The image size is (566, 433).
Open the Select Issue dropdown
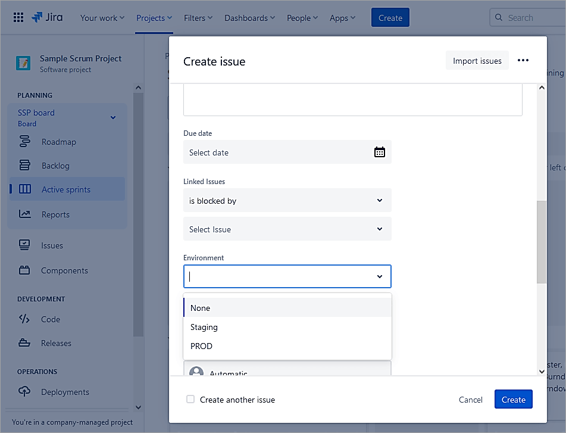(379, 229)
